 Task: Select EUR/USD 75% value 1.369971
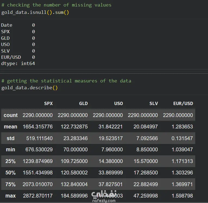[182, 184]
